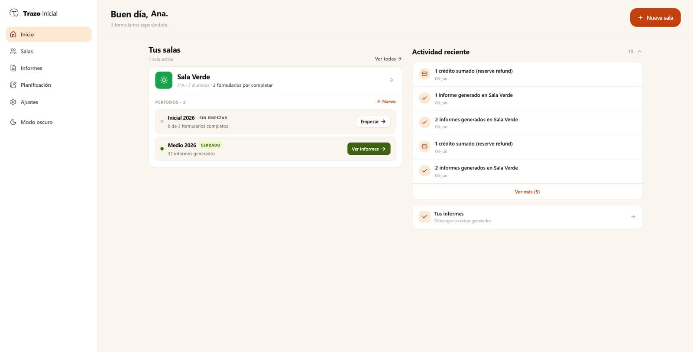Open Sala Verde using its arrow
693x352 pixels.
391,80
